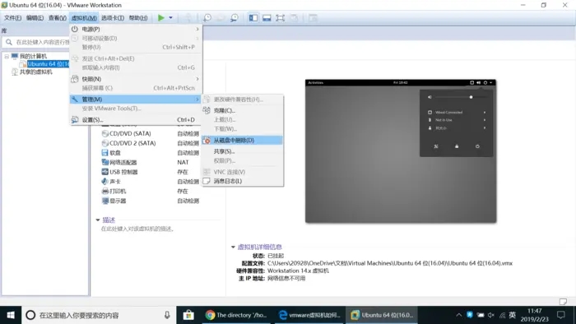
Task: Click the Chrome icon in the taskbar
Action: point(210,315)
